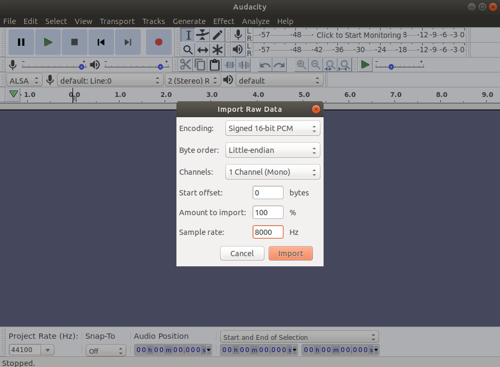Open the Analyze menu
This screenshot has height=367, width=500.
point(255,21)
